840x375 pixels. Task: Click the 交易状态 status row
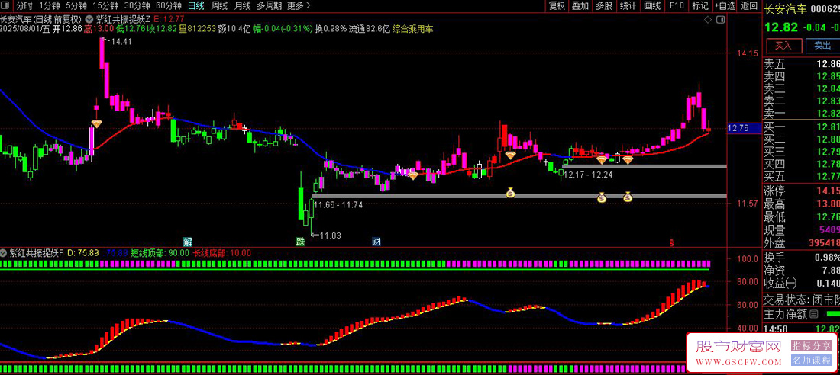[801, 300]
